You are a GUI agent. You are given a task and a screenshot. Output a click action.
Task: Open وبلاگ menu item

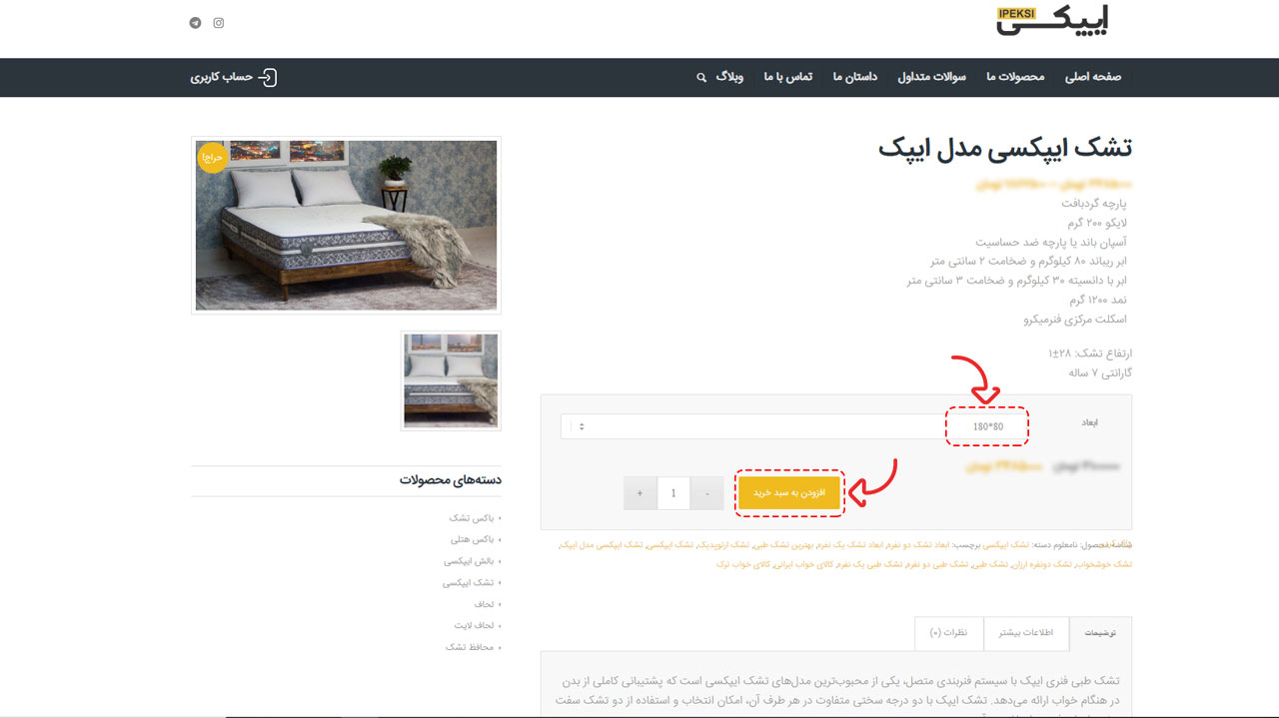(x=729, y=77)
